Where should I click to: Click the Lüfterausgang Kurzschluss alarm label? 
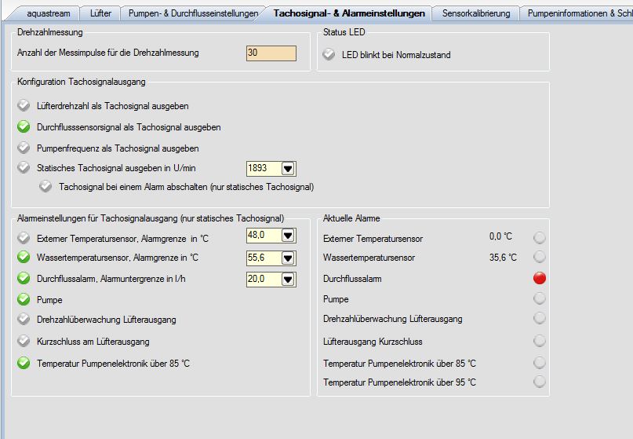point(373,342)
